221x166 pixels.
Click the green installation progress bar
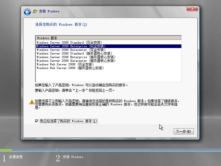click(6, 150)
